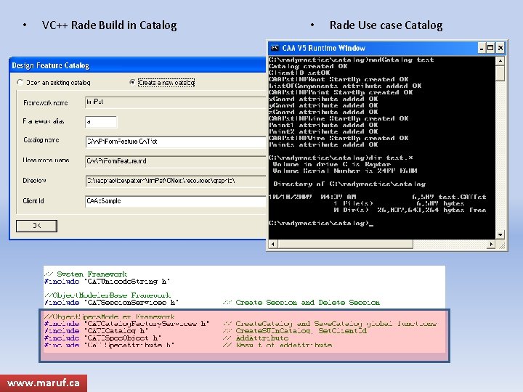Click '#include CATICatalog.h' code line
This screenshot has width=523, height=392.
(97, 331)
